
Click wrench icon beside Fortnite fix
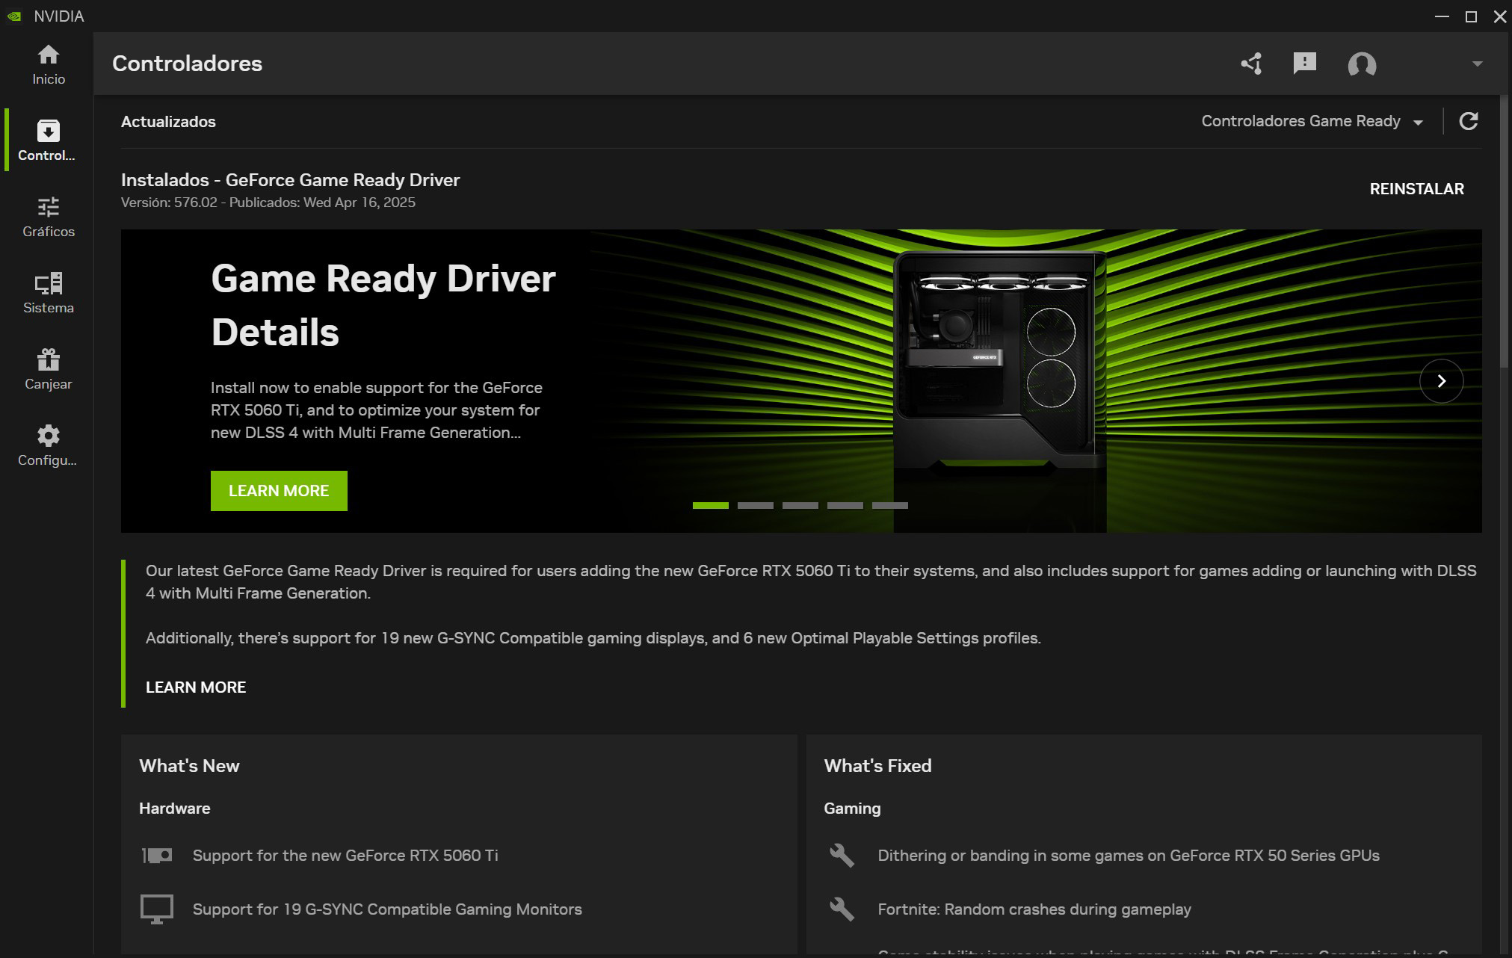842,909
